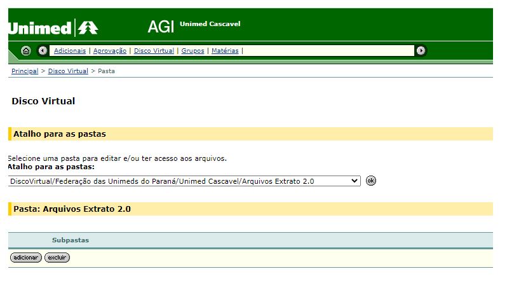The width and height of the screenshot is (507, 283).
Task: Confirm folder selection with ok button
Action: pyautogui.click(x=371, y=181)
